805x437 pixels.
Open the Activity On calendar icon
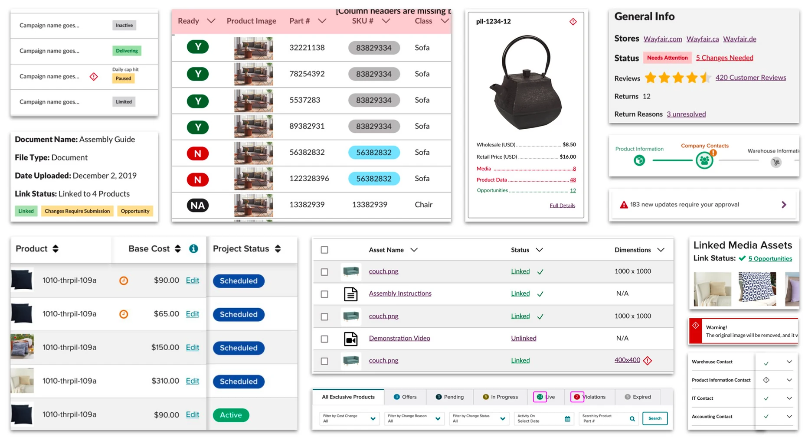pyautogui.click(x=567, y=419)
